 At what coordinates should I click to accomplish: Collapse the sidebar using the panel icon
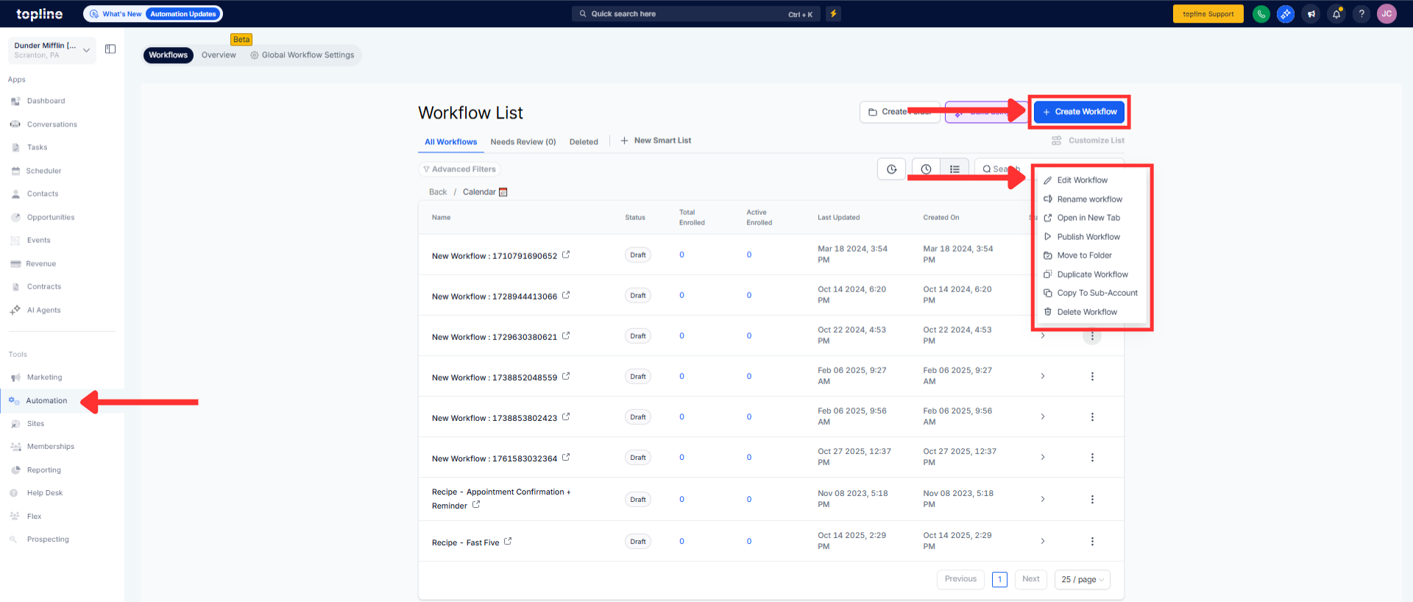pos(110,49)
